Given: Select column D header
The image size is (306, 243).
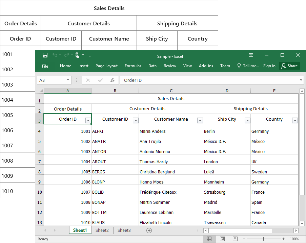Looking at the screenshot, I should click(227, 91).
